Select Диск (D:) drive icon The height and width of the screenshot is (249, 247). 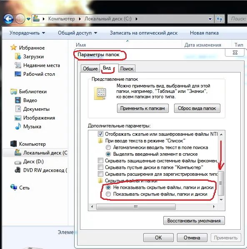[18, 162]
